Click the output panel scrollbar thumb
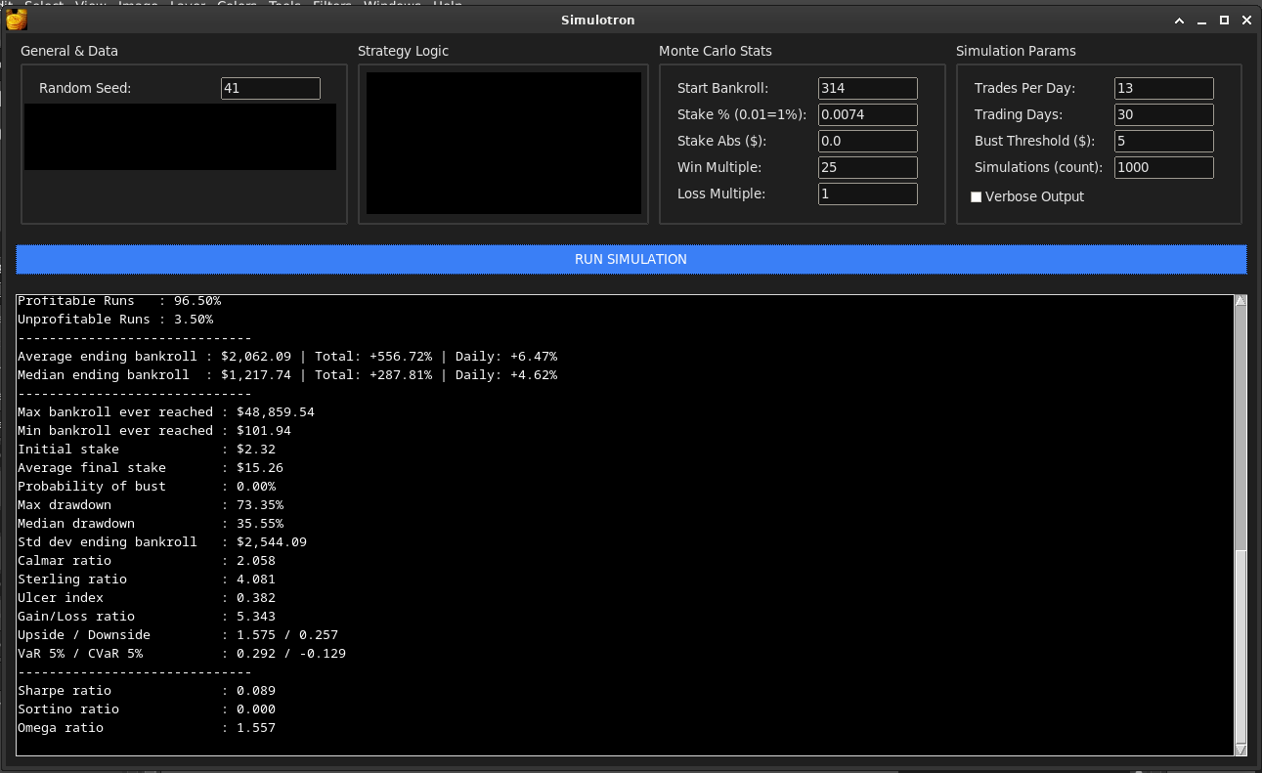Image resolution: width=1262 pixels, height=773 pixels. point(1240,645)
